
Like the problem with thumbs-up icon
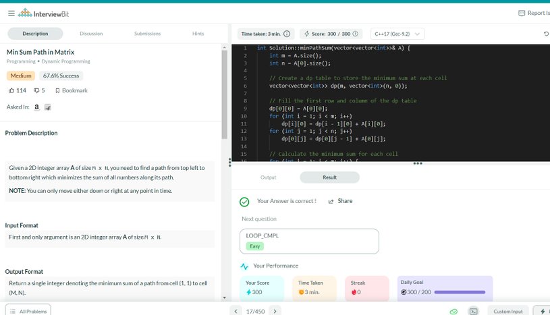[11, 90]
